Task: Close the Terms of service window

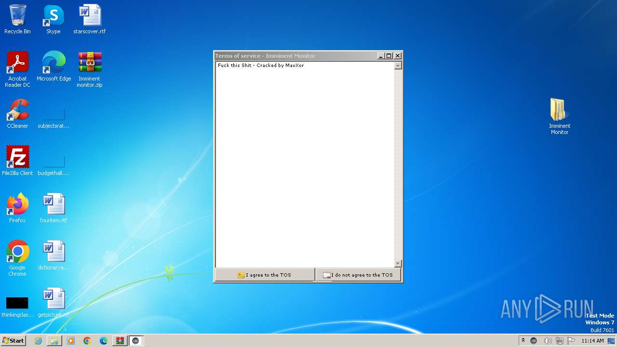Action: pos(398,56)
